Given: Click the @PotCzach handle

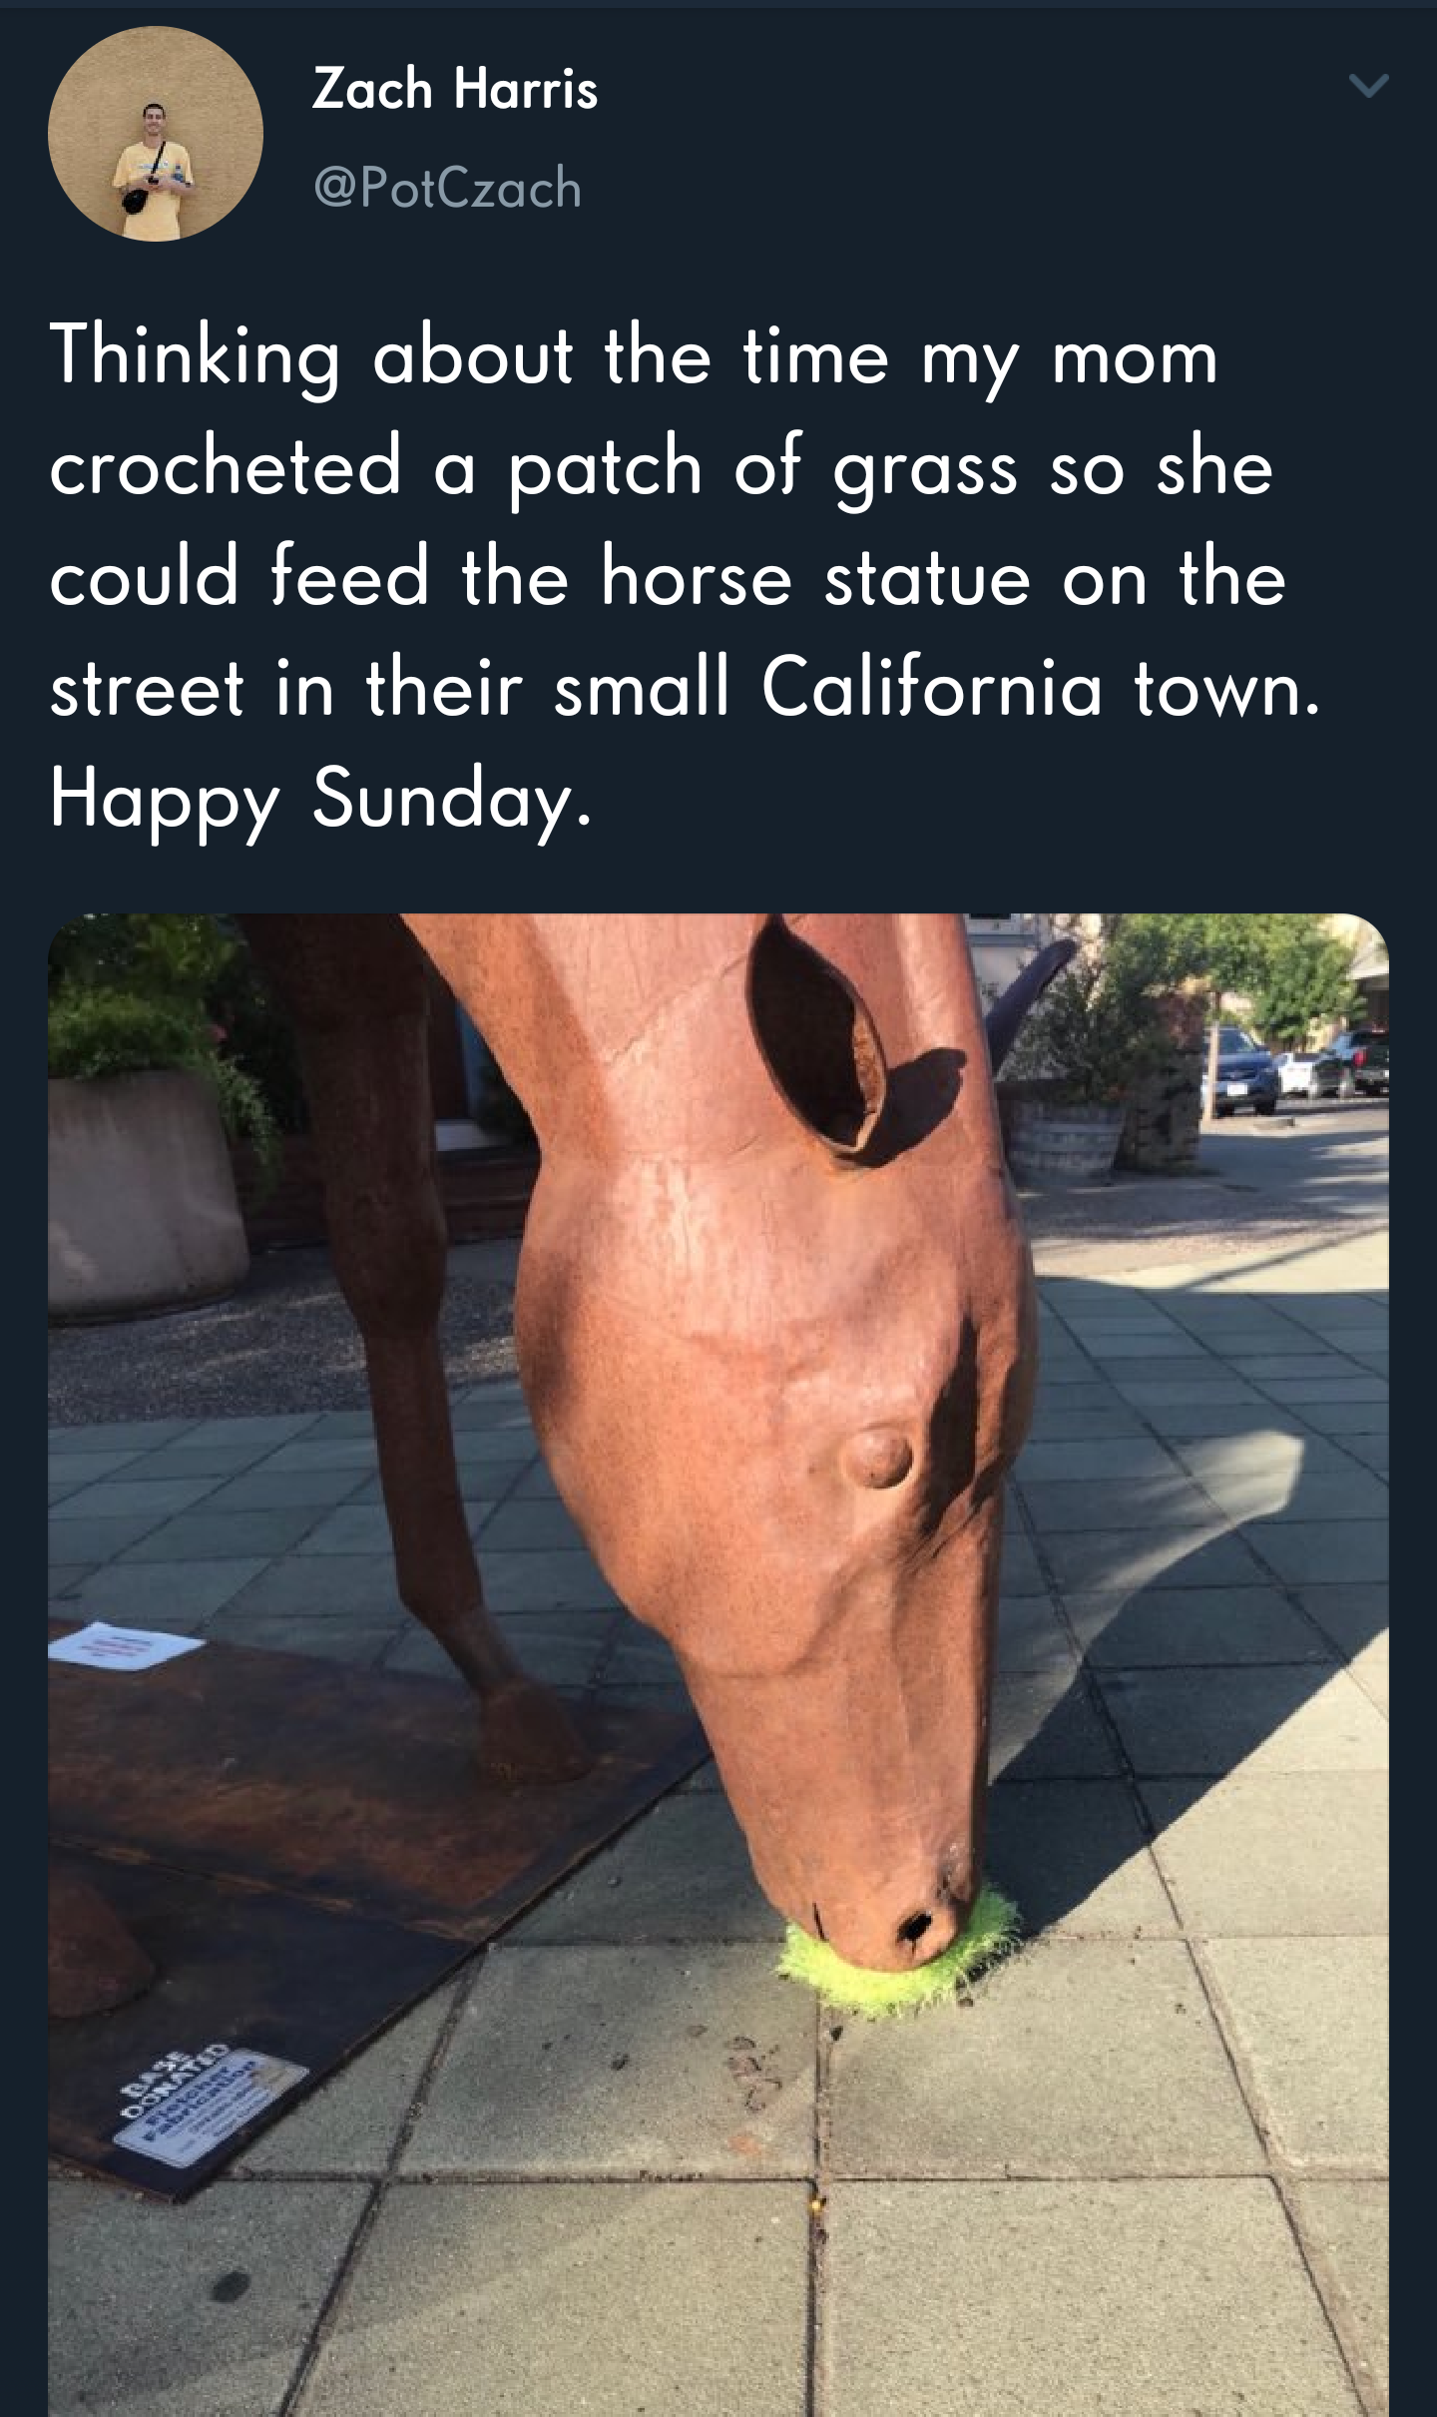Looking at the screenshot, I should click(448, 188).
